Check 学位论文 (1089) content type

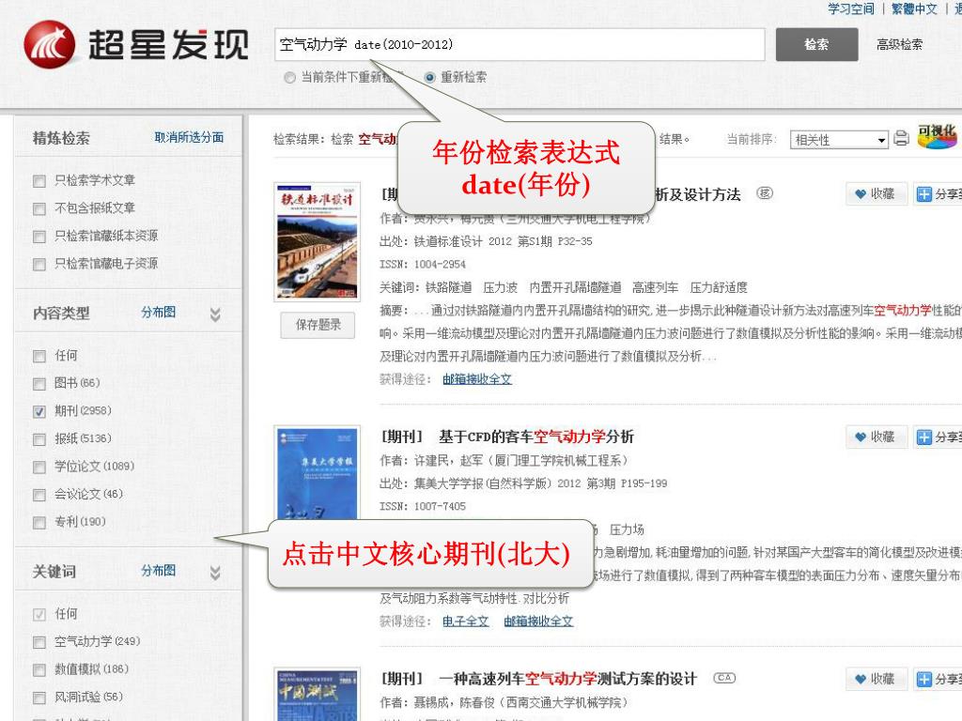point(39,468)
